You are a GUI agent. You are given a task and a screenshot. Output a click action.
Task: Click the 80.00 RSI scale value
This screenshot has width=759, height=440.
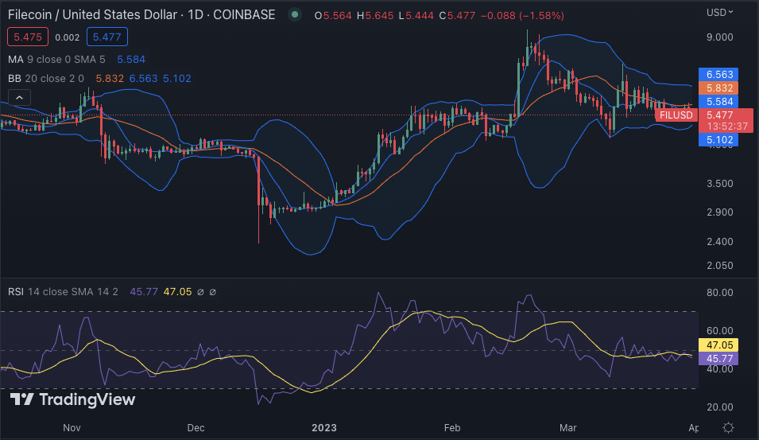tap(720, 293)
